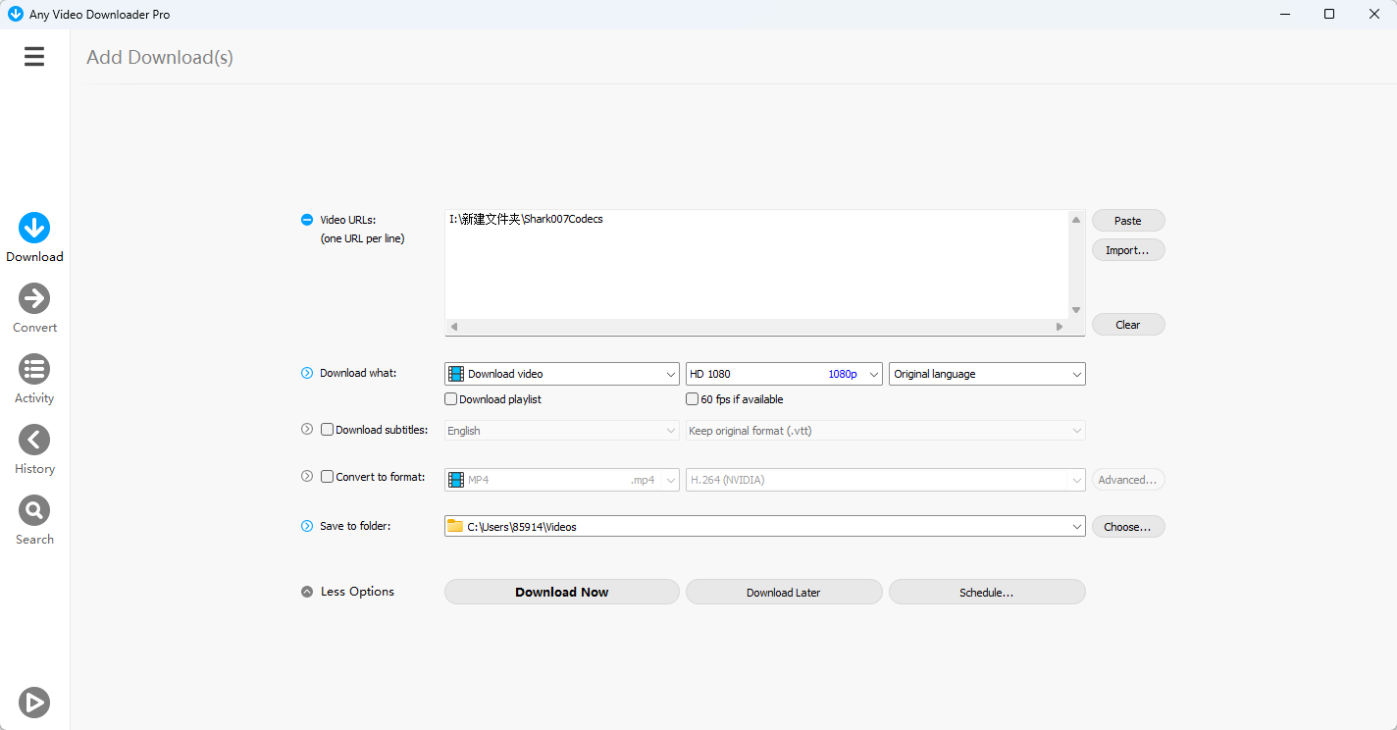Clear the Video URLs list
Viewport: 1397px width, 730px height.
click(x=1128, y=325)
